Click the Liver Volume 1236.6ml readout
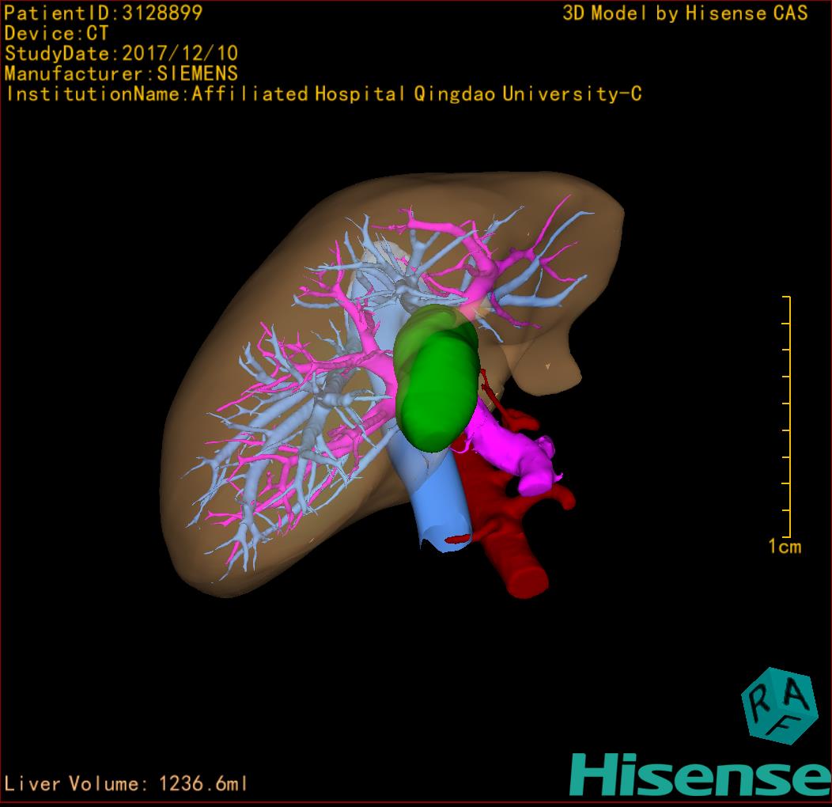The image size is (832, 807). (127, 784)
